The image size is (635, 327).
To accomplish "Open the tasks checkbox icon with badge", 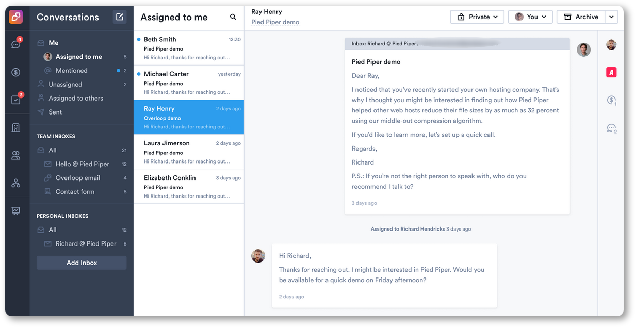I will tap(16, 100).
